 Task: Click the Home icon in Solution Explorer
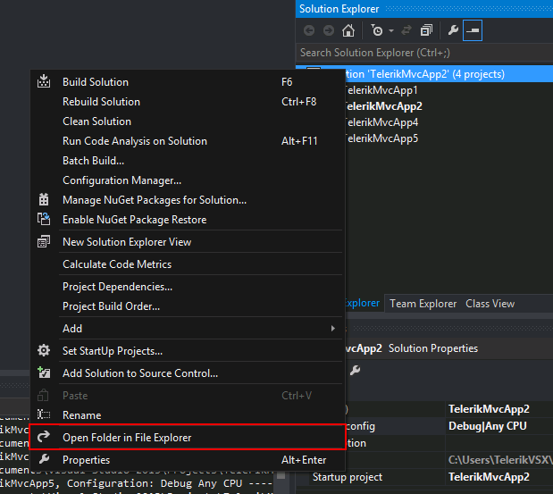coord(348,30)
